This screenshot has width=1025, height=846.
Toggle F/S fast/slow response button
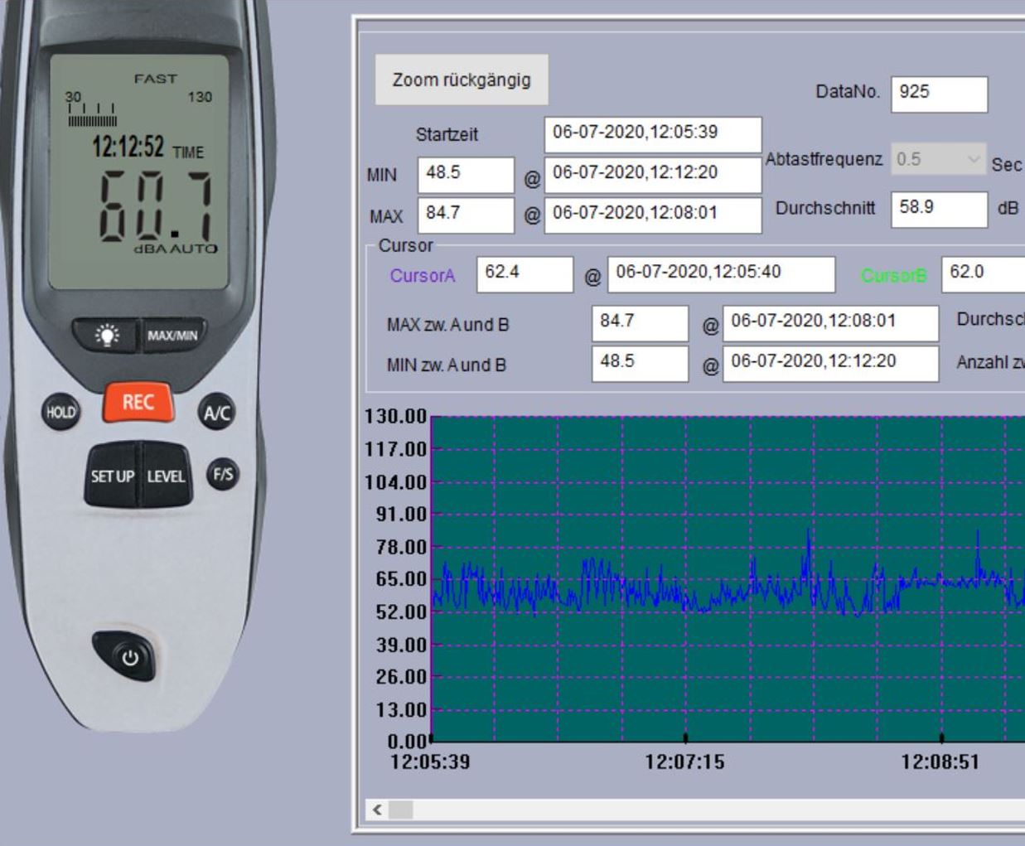click(223, 475)
